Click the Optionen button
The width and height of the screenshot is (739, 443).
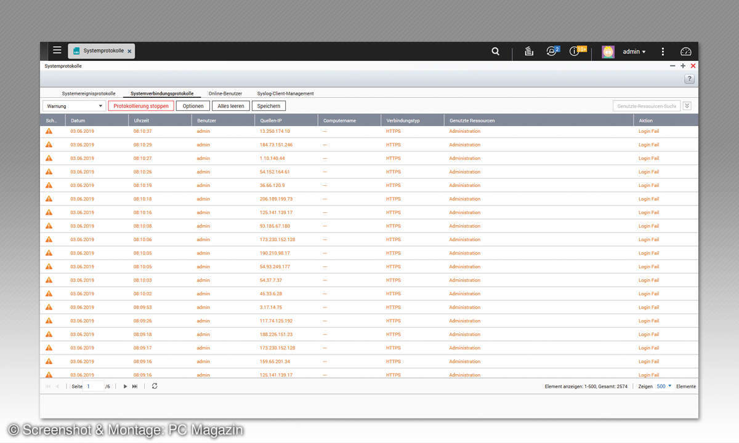coord(193,106)
